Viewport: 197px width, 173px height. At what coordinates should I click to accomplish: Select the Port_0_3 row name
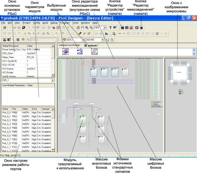7,124
